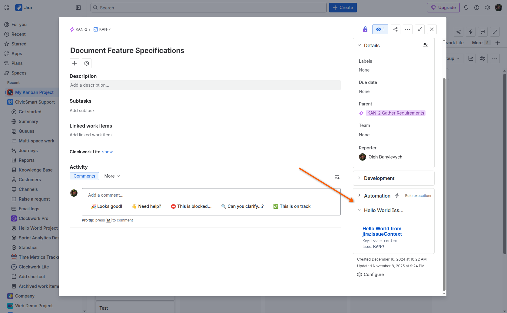This screenshot has width=507, height=313.
Task: Open the Queues sidebar item
Action: click(26, 131)
